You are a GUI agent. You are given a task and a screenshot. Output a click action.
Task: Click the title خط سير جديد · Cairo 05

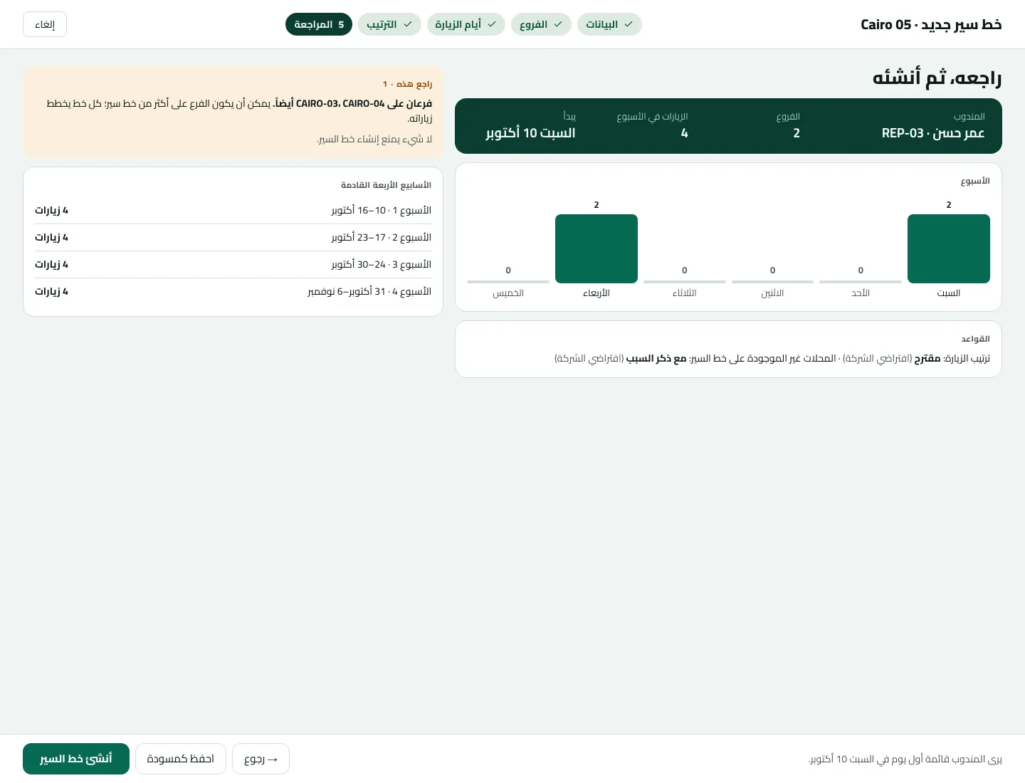(931, 25)
